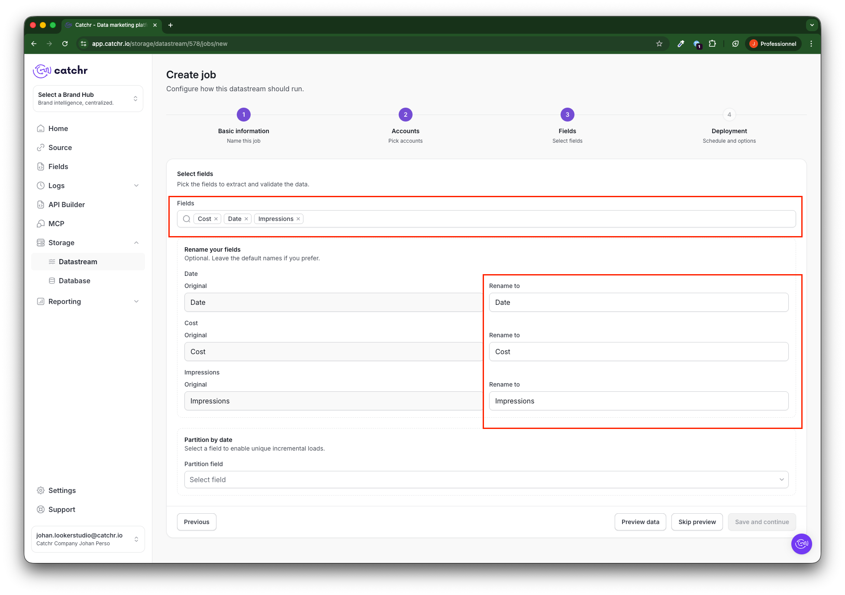Click the Previous button
This screenshot has width=845, height=595.
coord(197,522)
